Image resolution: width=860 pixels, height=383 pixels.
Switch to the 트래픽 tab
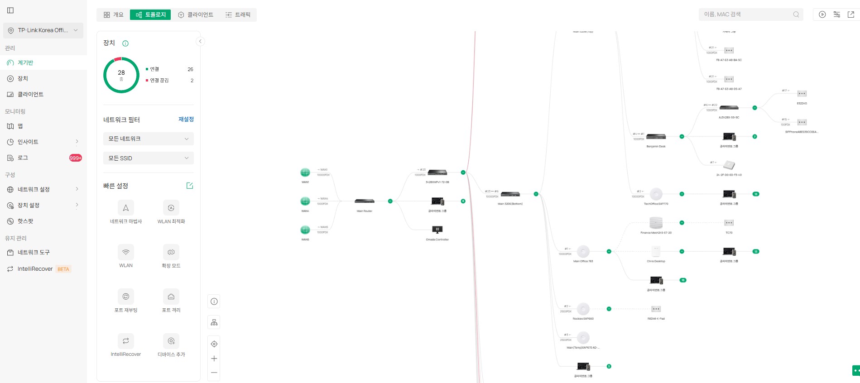(x=238, y=15)
